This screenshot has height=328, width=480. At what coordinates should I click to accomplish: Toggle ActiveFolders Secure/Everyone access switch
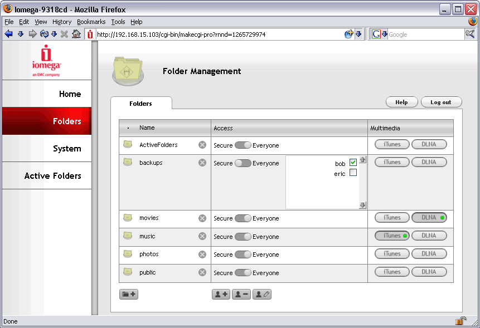click(243, 145)
